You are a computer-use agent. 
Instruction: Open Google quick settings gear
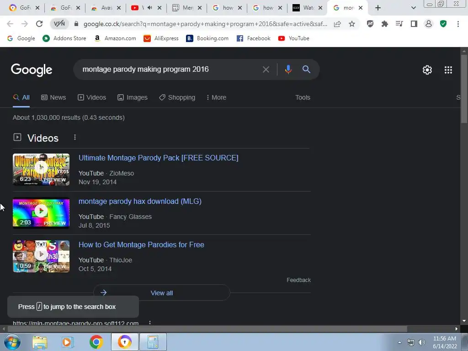pyautogui.click(x=427, y=70)
